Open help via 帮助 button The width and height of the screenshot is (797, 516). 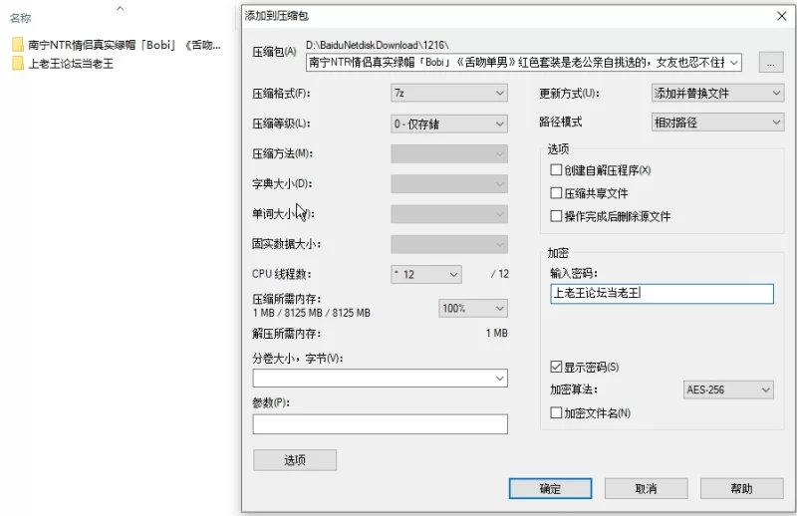click(741, 488)
